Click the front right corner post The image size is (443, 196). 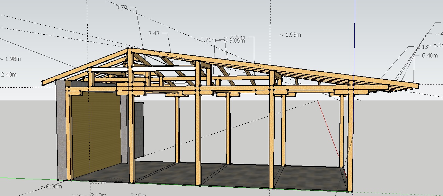(x=351, y=139)
